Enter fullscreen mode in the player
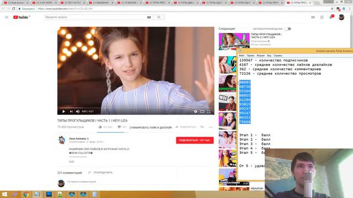 [x=209, y=111]
